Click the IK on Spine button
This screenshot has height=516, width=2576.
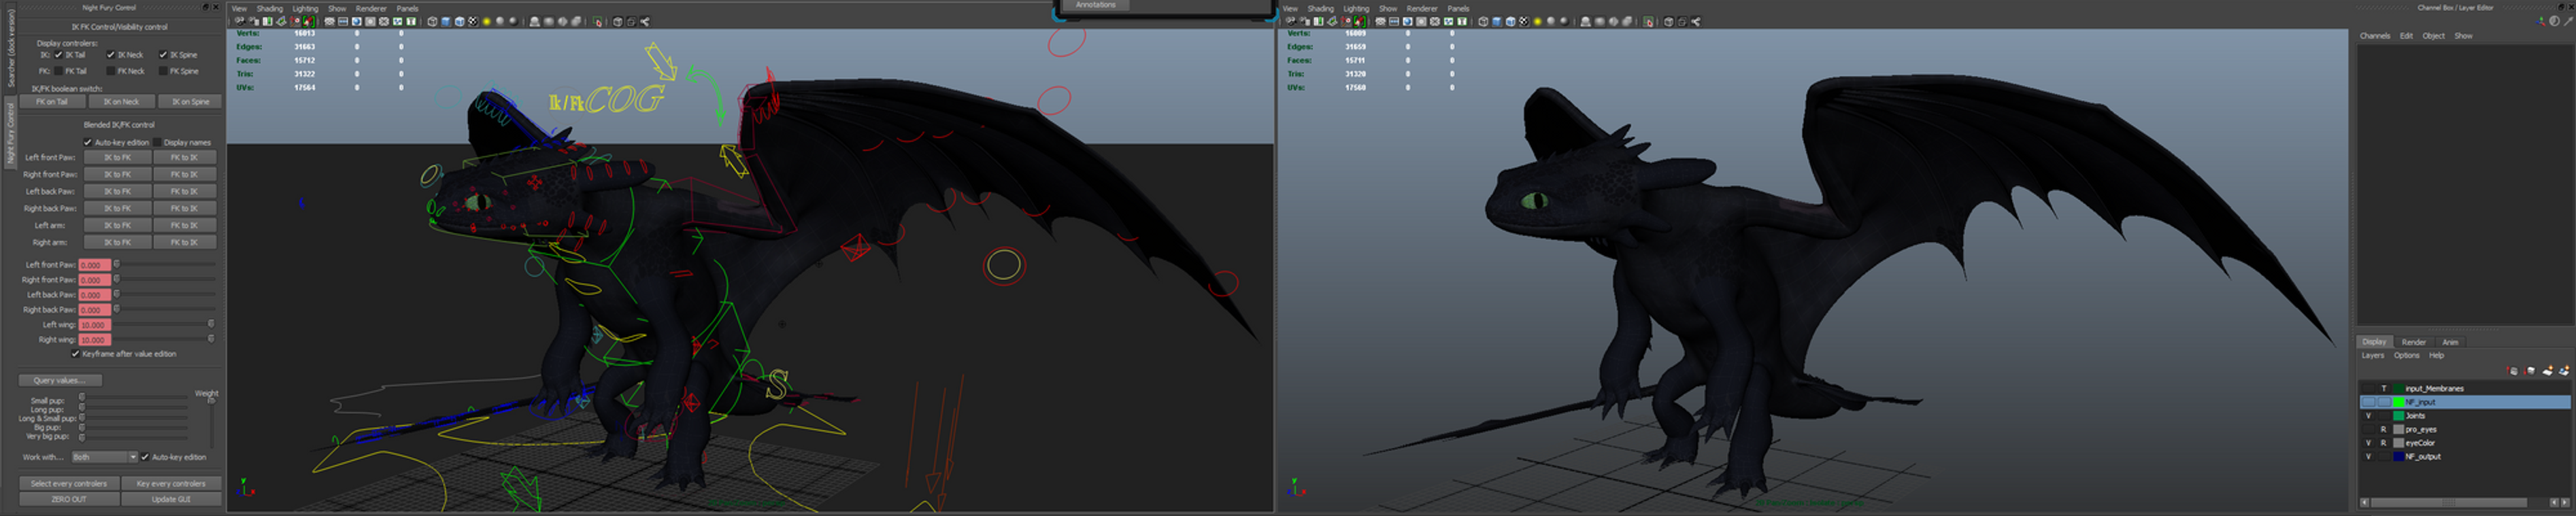pos(190,102)
